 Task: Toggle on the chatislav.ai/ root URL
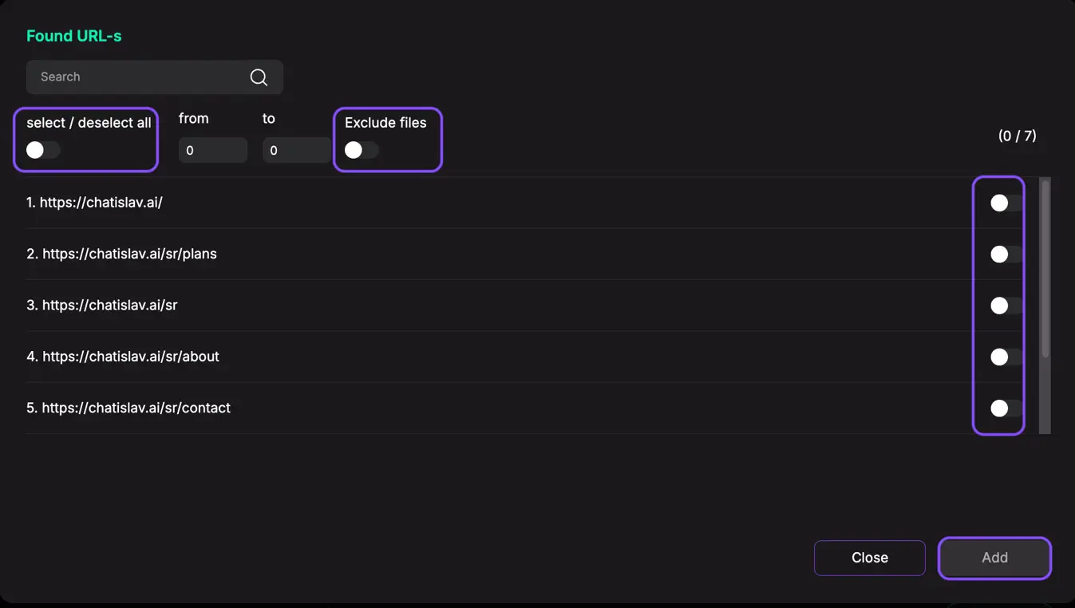click(1006, 203)
